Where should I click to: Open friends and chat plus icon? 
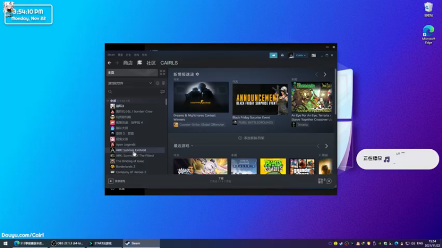pos(329,181)
